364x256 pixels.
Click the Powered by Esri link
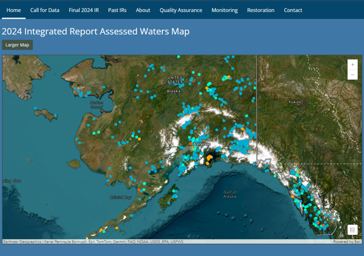[x=347, y=241]
